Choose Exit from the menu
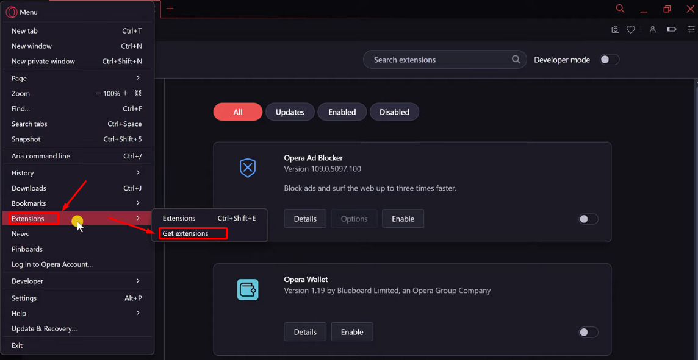 click(77, 345)
